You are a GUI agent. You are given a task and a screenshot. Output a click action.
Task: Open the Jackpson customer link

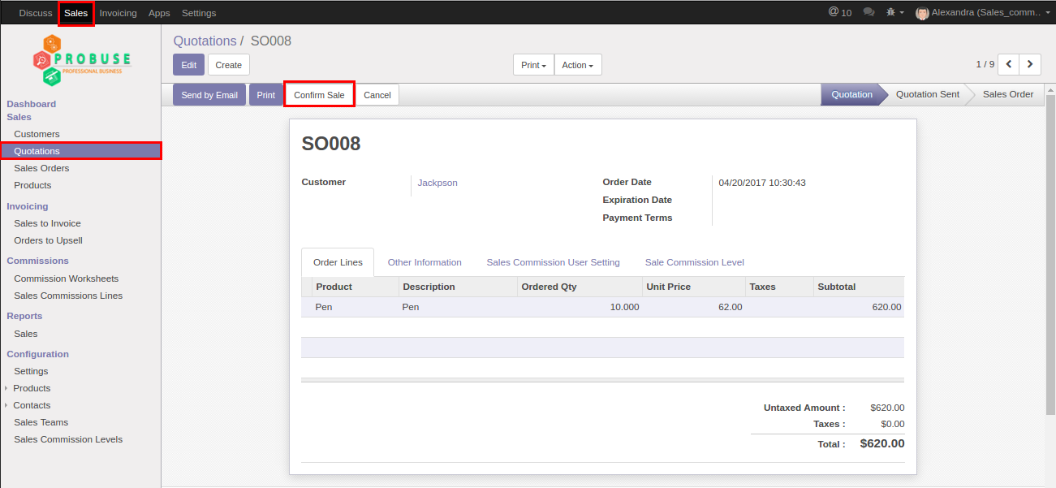[437, 183]
